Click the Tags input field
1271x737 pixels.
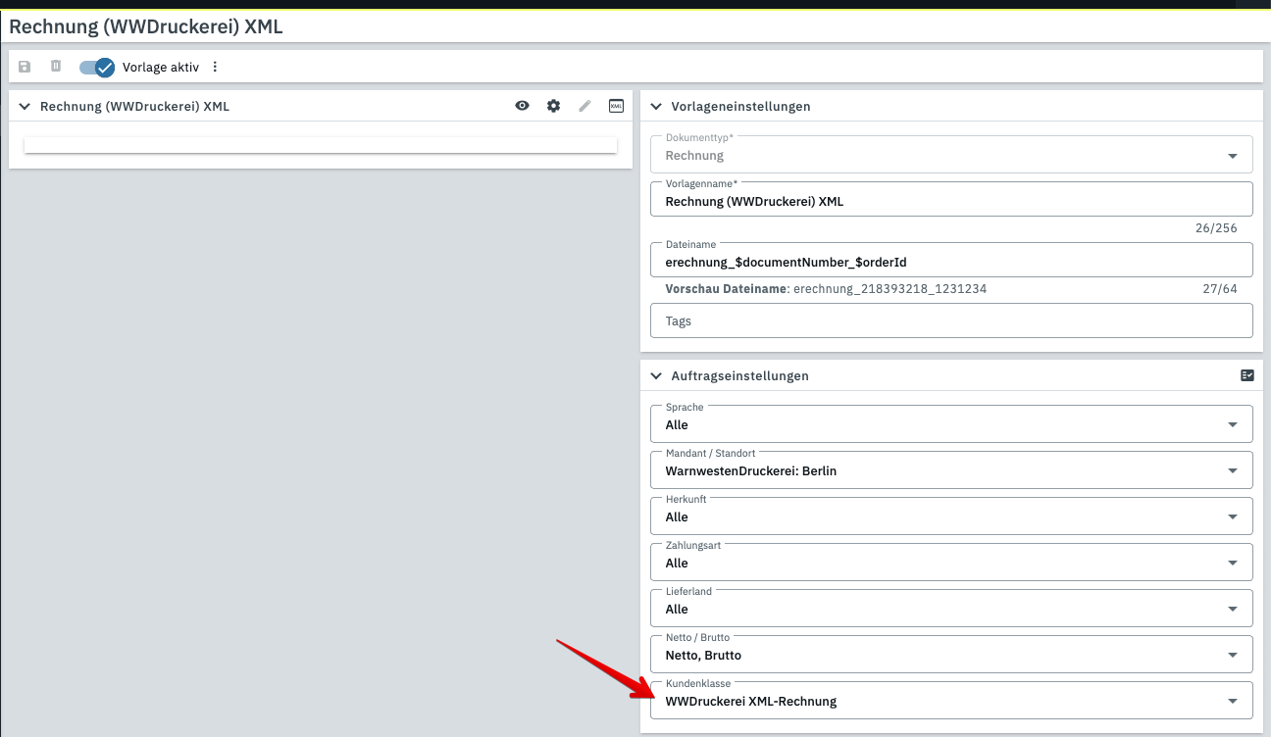(951, 320)
